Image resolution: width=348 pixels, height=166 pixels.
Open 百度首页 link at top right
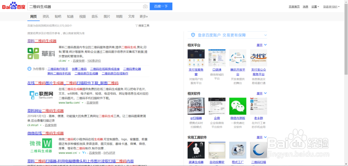[294, 7]
